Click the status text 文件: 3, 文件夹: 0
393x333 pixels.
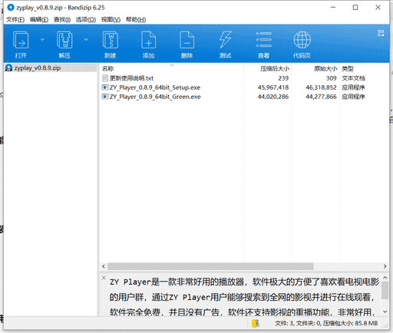[x=298, y=324]
